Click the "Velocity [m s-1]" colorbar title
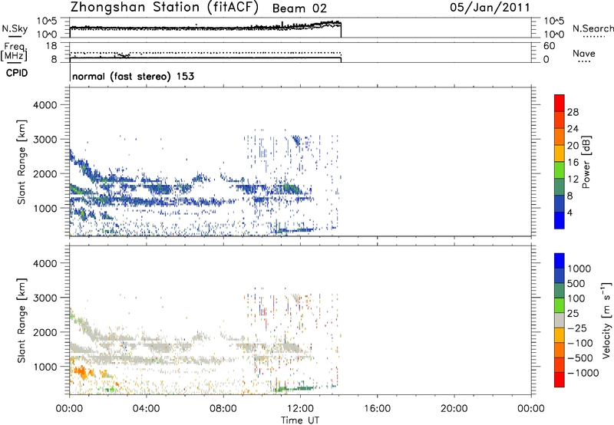Viewport: 614px width, 425px height. pos(606,320)
